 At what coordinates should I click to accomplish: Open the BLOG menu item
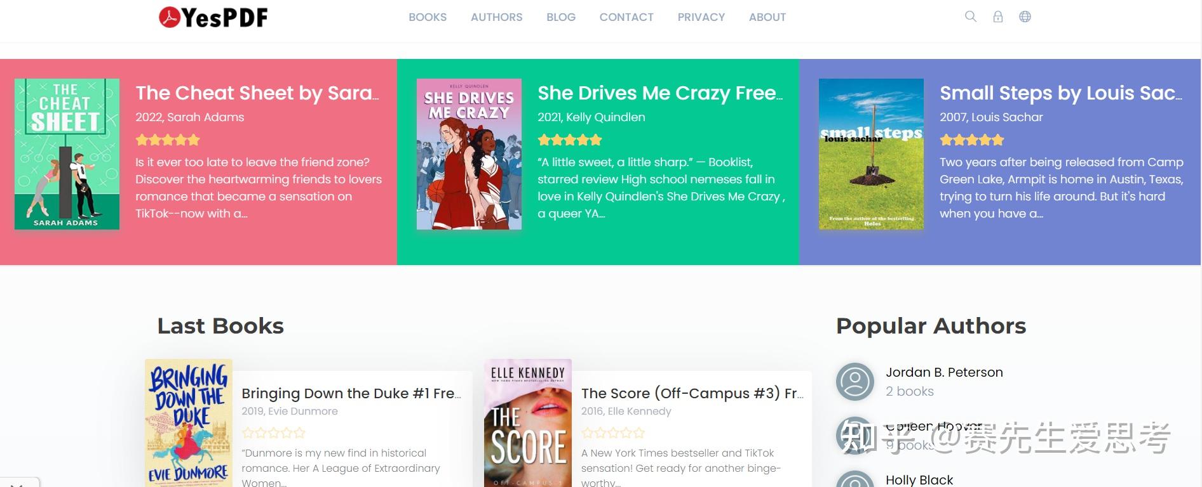point(561,17)
